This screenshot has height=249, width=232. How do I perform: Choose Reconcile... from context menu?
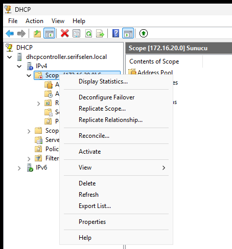(116, 136)
